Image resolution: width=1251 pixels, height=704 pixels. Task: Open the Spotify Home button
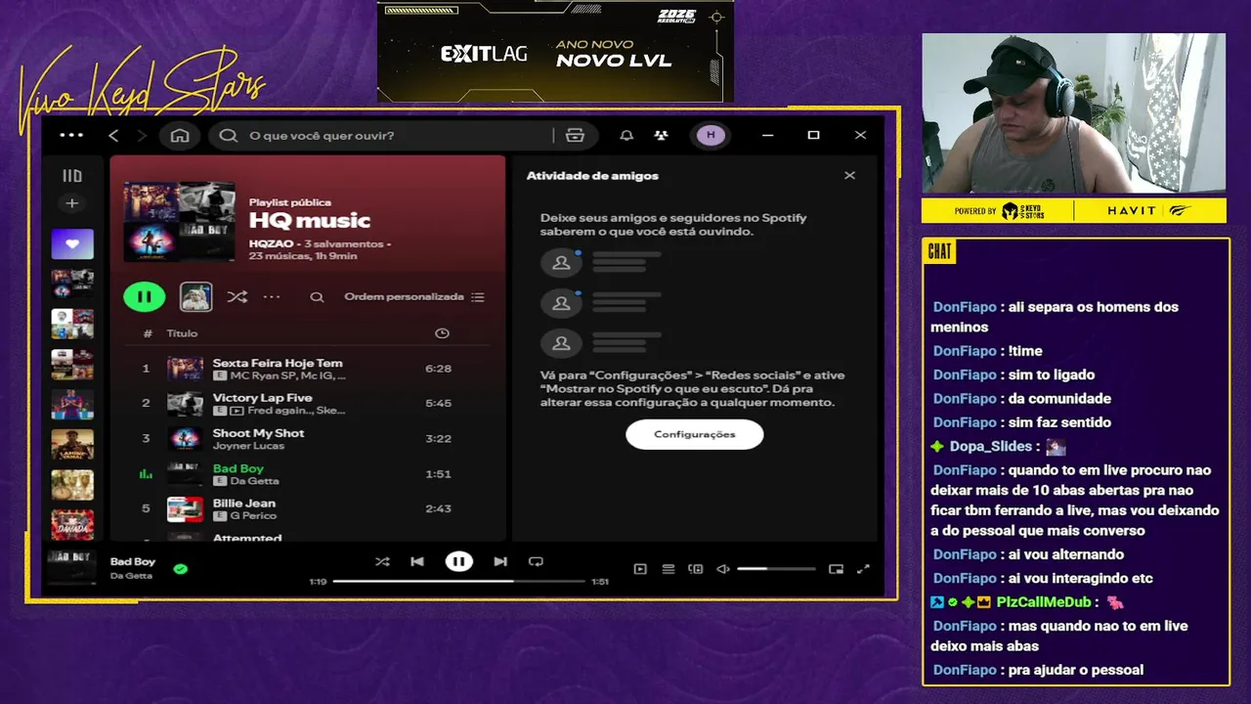pos(180,135)
